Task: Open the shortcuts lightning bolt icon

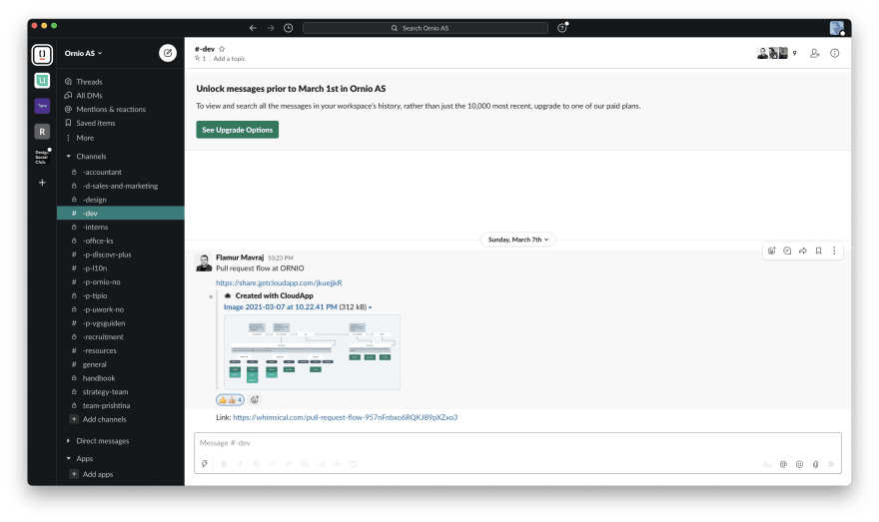Action: pyautogui.click(x=205, y=464)
